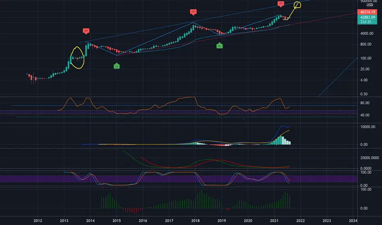Click the 2021 year label on time axis
Image resolution: width=382 pixels, height=225 pixels.
(x=274, y=221)
